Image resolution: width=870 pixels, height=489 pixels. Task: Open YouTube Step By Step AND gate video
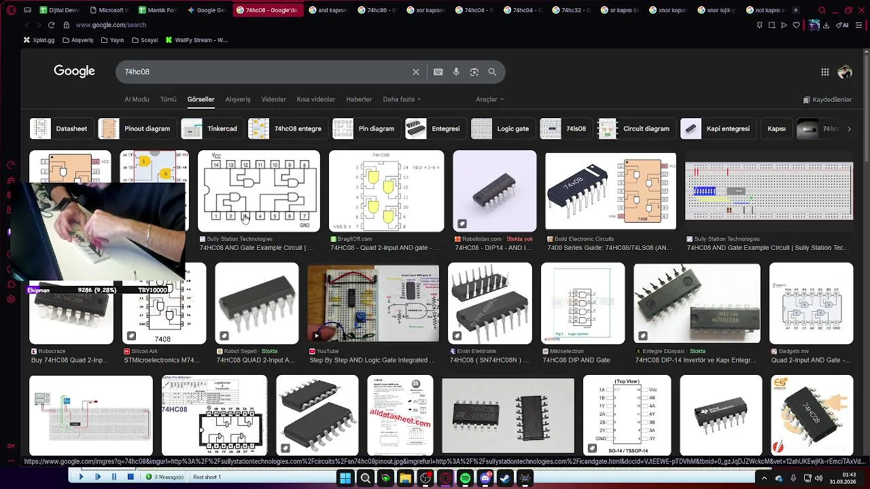pyautogui.click(x=373, y=304)
